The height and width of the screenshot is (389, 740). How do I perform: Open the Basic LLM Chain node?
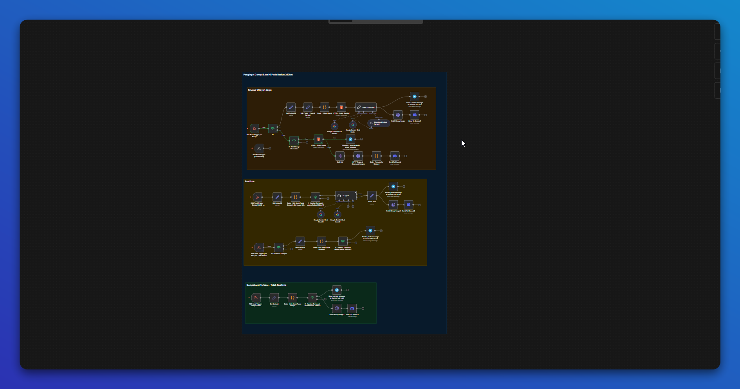coord(366,108)
